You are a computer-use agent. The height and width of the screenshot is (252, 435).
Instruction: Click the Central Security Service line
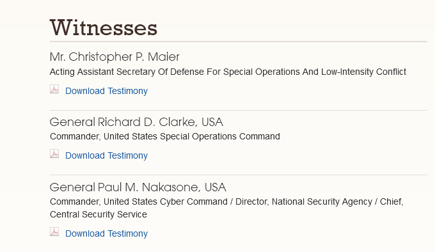pos(99,214)
